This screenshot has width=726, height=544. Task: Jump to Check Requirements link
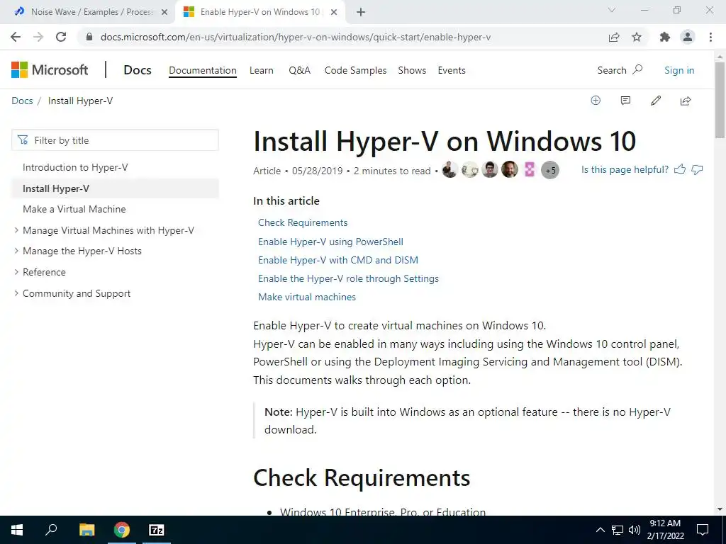[x=303, y=222]
